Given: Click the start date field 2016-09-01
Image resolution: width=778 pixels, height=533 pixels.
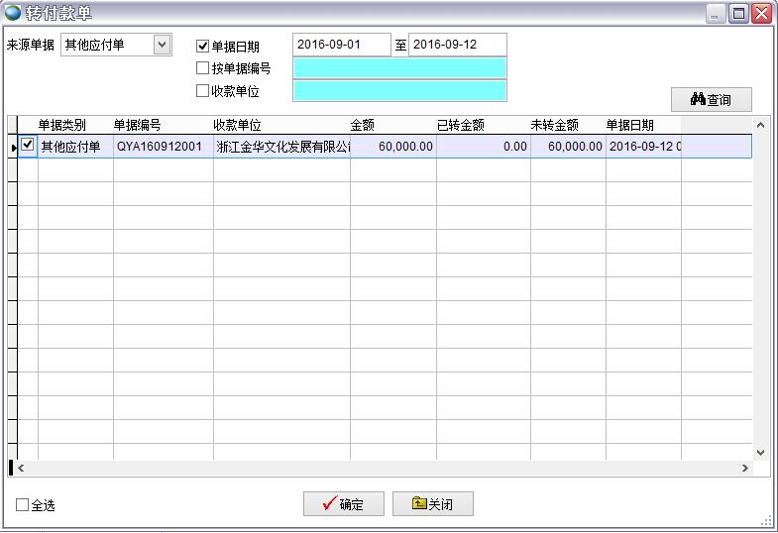Looking at the screenshot, I should [x=341, y=45].
